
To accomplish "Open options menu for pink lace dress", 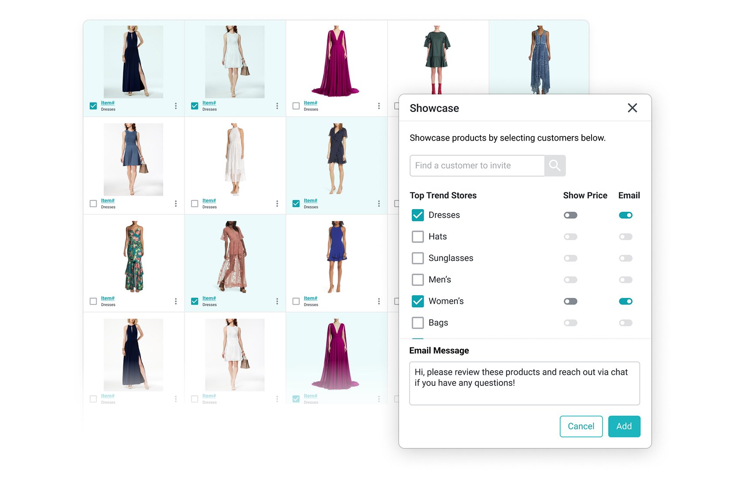I will [277, 301].
